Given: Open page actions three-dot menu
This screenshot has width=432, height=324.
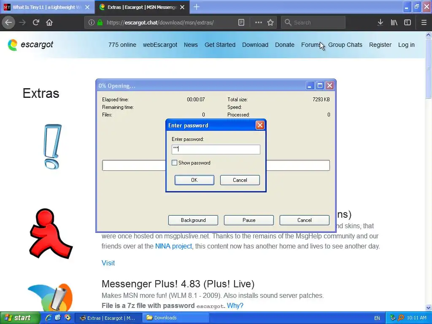Looking at the screenshot, I should click(x=258, y=22).
